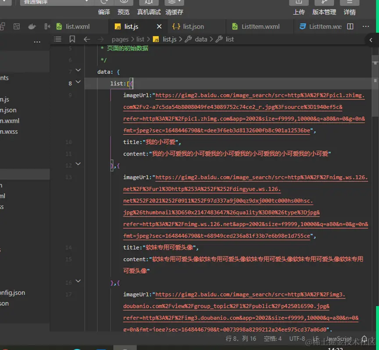Switch to the ListItem.wxss tab
This screenshot has height=350, width=379.
pyautogui.click(x=321, y=27)
